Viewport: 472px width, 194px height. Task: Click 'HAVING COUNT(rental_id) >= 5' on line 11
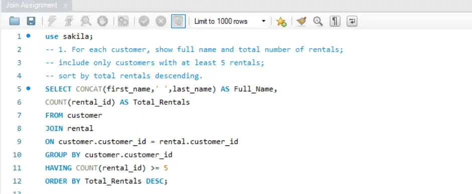(x=106, y=168)
